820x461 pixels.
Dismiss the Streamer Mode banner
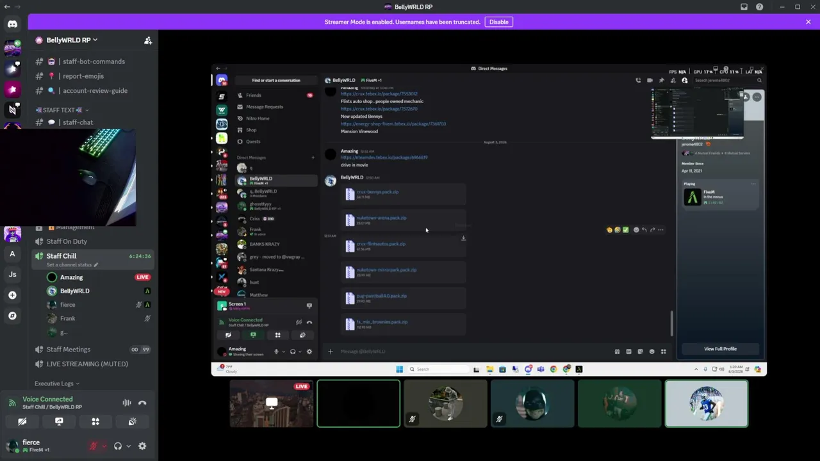[x=808, y=22]
